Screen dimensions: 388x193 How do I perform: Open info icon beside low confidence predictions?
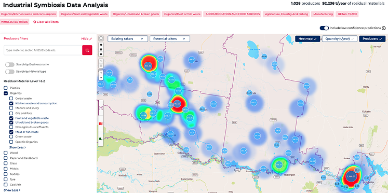pos(384,28)
